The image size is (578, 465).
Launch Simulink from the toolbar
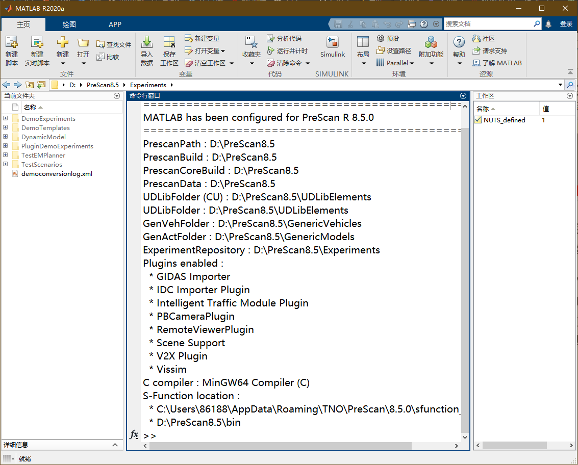333,47
